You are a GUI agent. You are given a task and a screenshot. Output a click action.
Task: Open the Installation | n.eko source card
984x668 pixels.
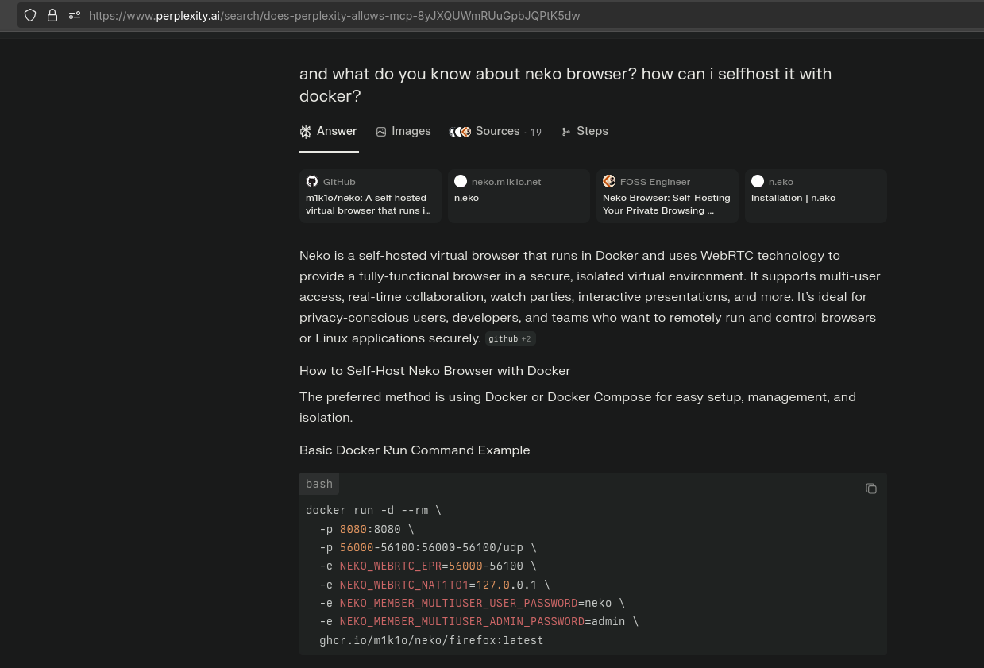[816, 195]
